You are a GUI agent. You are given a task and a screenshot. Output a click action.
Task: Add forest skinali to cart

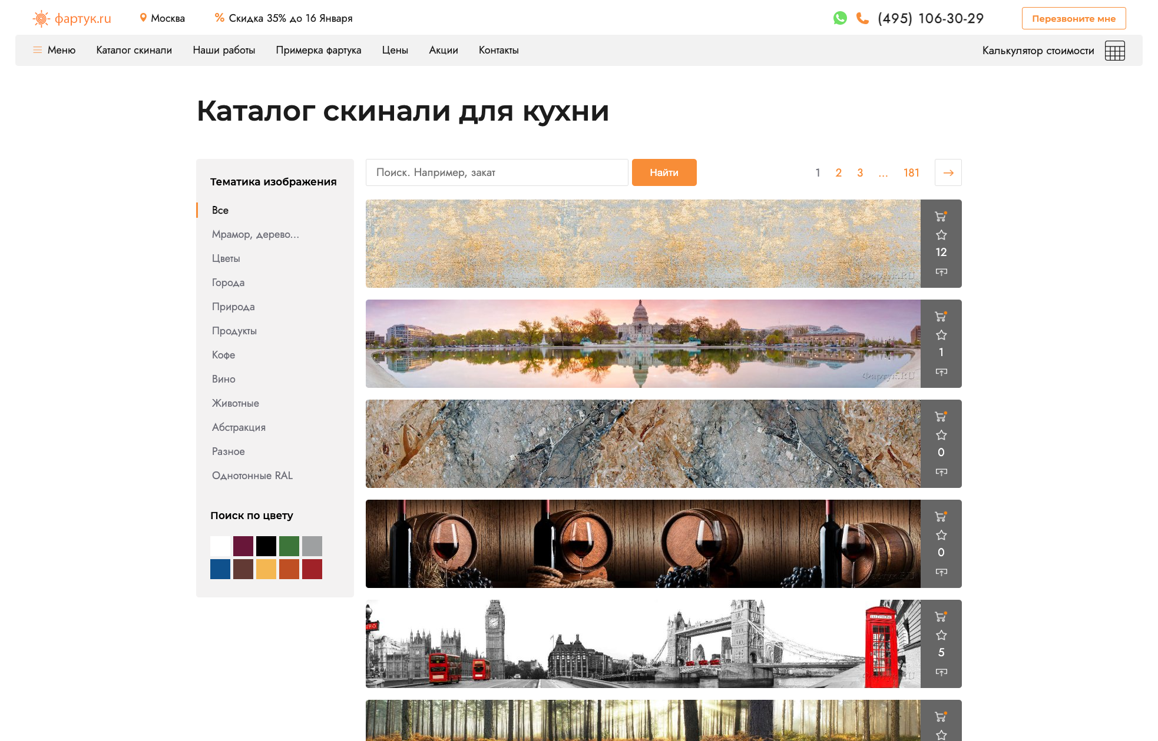coord(941,716)
